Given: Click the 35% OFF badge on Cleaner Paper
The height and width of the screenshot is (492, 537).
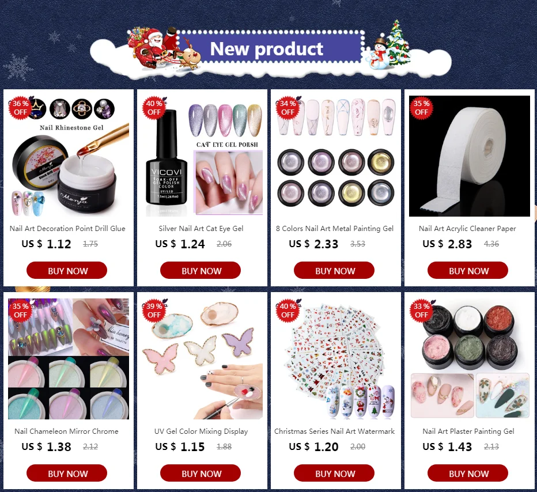Looking at the screenshot, I should pos(421,108).
